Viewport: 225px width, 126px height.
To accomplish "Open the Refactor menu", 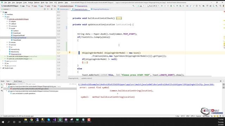I will (x=37, y=2).
